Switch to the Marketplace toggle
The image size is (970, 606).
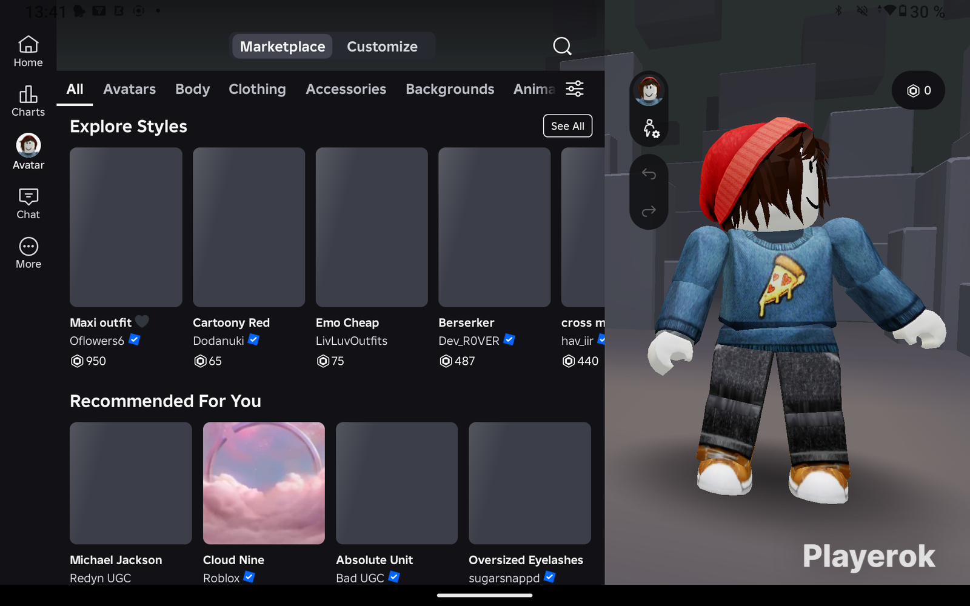click(283, 47)
